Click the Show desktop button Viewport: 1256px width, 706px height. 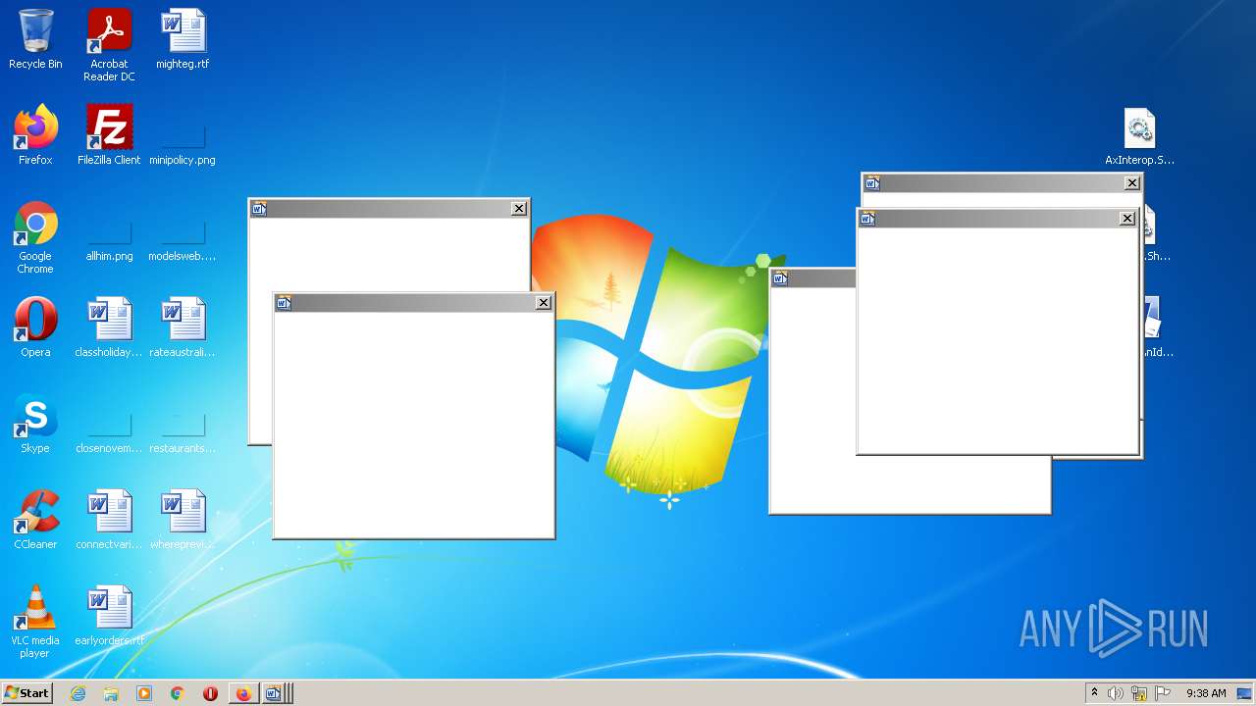coord(1245,693)
